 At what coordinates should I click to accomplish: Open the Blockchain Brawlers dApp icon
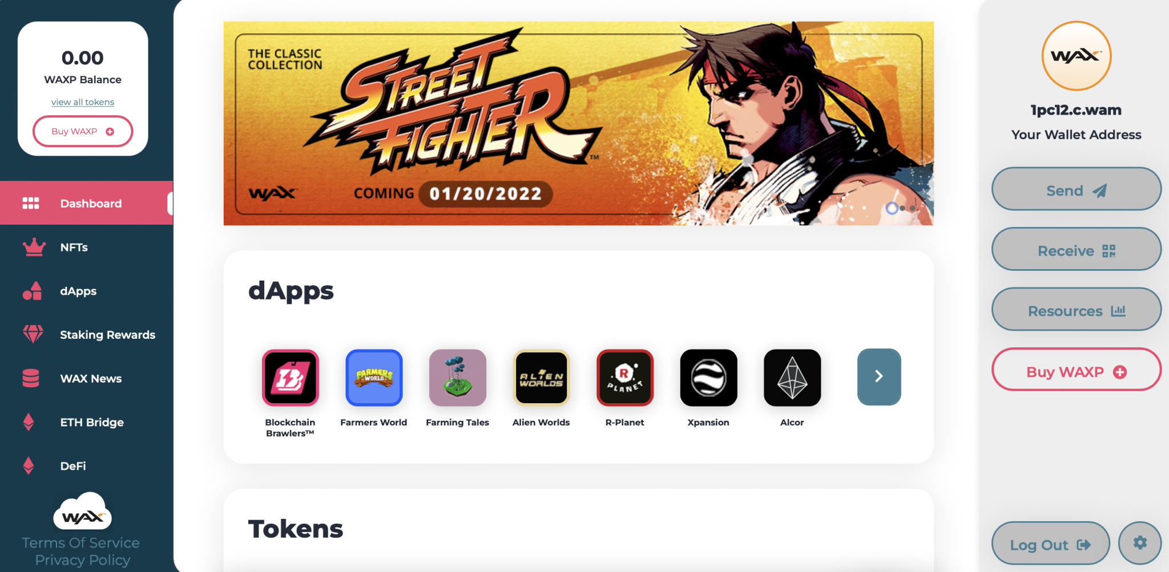coord(290,378)
